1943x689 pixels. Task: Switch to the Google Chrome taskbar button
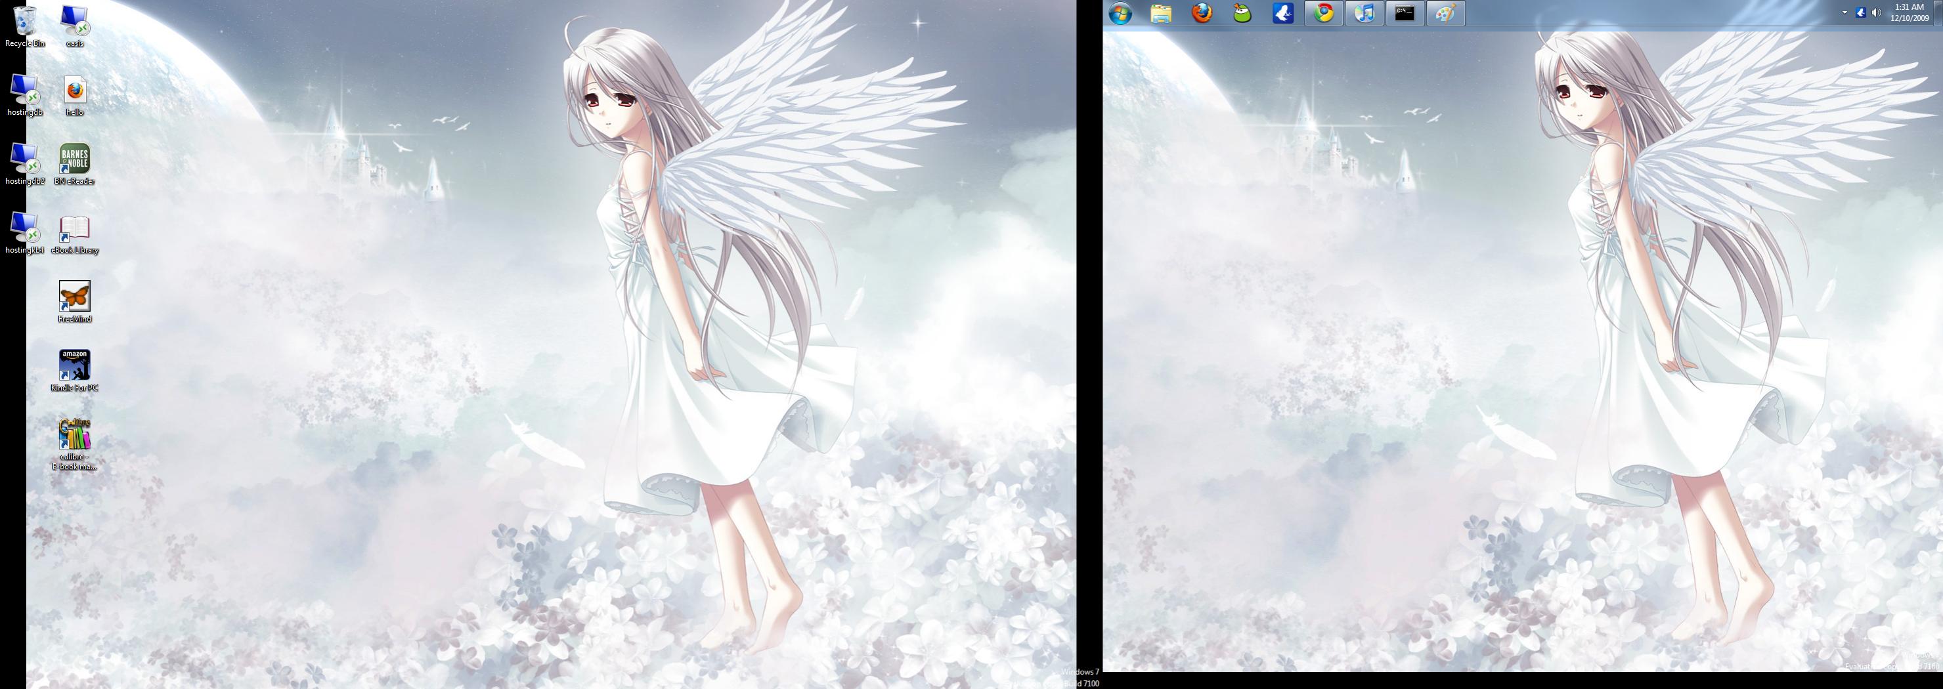[1324, 13]
